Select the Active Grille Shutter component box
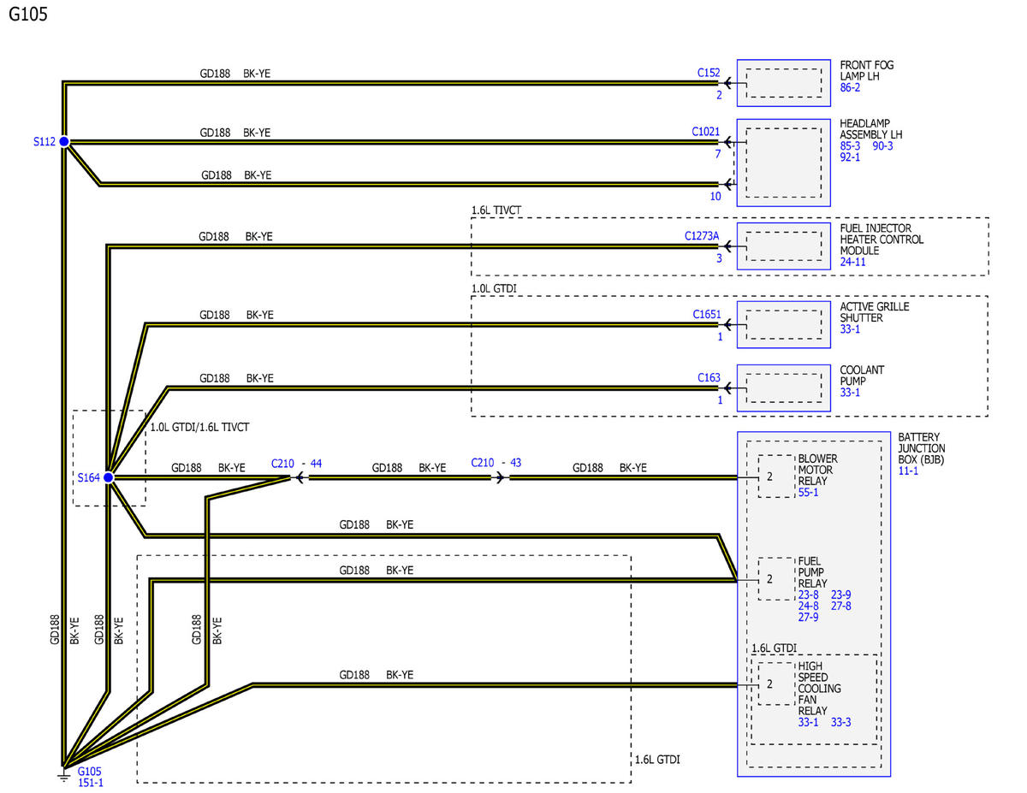The width and height of the screenshot is (1027, 793). [783, 324]
